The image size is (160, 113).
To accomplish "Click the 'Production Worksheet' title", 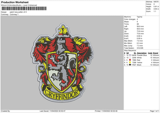I will [x=15, y=2].
